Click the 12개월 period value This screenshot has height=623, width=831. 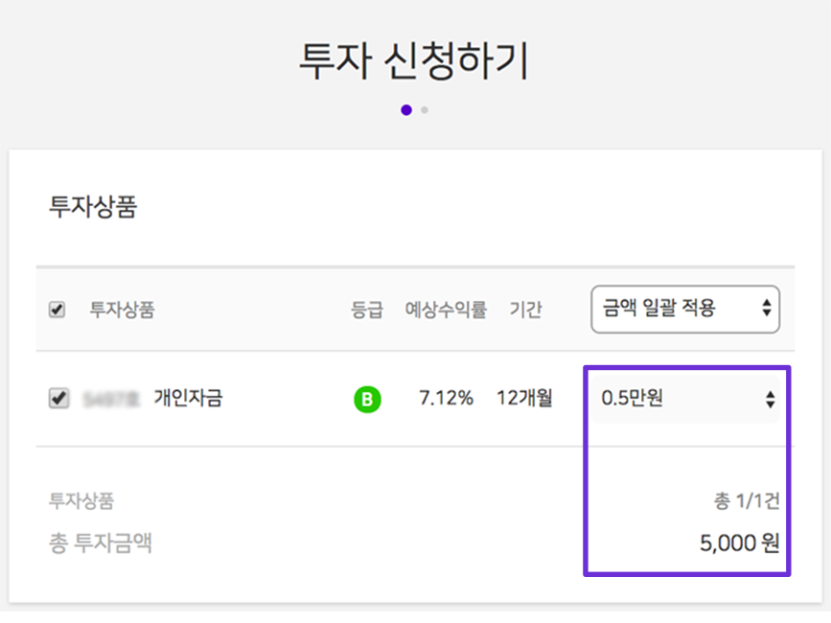coord(524,398)
